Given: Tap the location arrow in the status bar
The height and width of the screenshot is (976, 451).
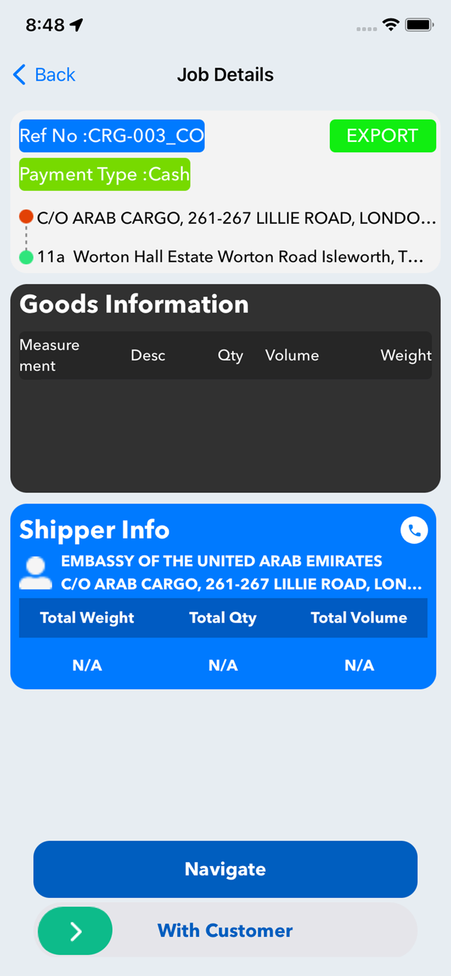Looking at the screenshot, I should click(x=77, y=23).
